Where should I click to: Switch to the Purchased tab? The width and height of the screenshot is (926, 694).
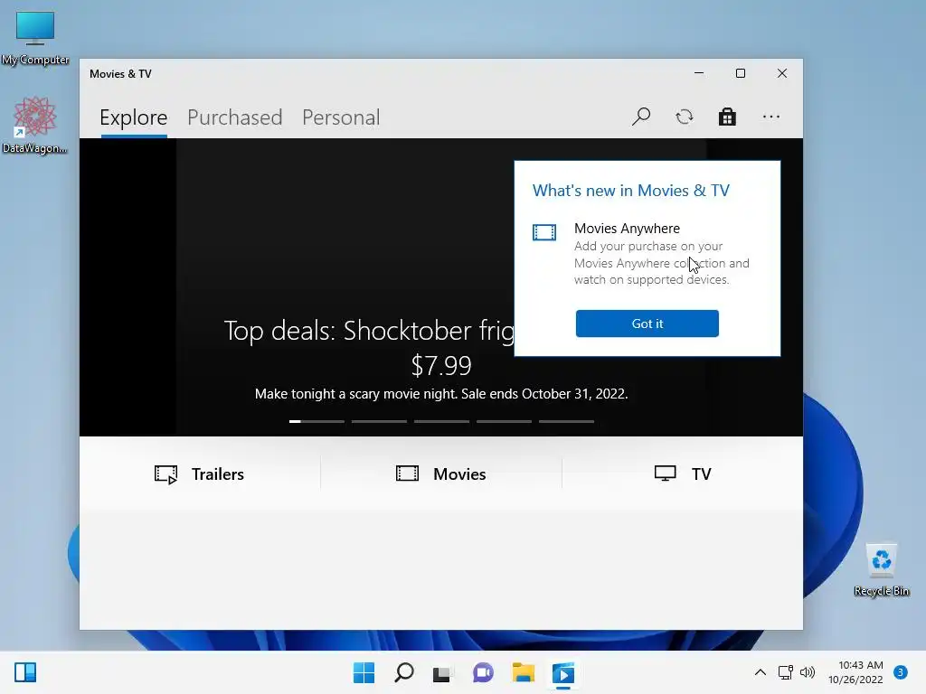click(x=234, y=117)
